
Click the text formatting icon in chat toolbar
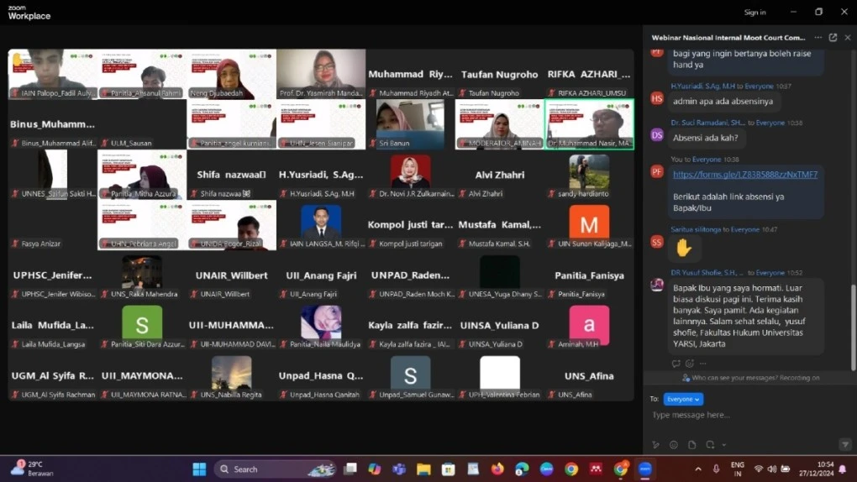pos(656,445)
